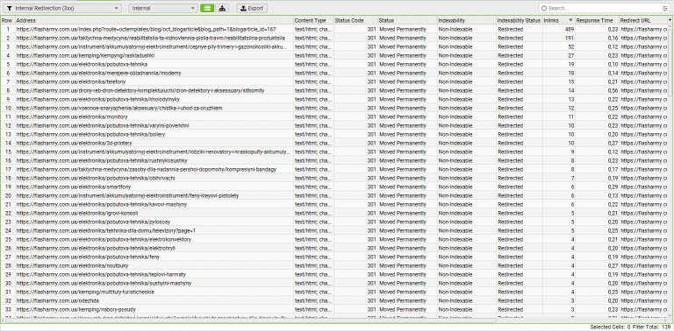Select the igrovi-konsoli URL
The image size is (674, 331).
pyautogui.click(x=77, y=213)
